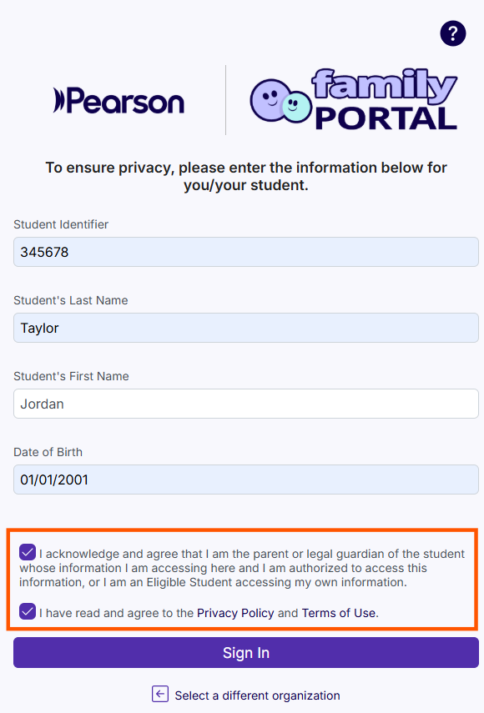Select a different organization

coord(258,695)
